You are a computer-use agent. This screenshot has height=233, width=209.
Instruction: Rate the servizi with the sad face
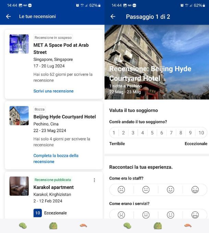(121, 215)
